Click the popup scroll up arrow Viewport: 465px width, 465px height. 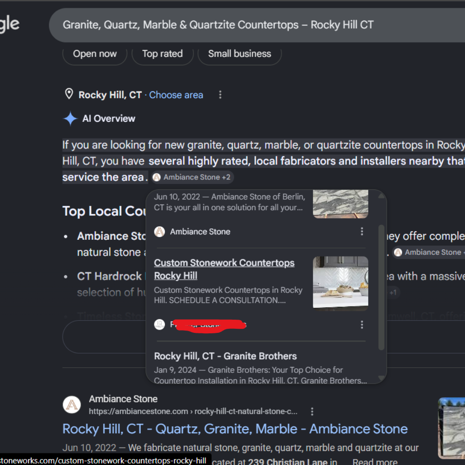(381, 196)
